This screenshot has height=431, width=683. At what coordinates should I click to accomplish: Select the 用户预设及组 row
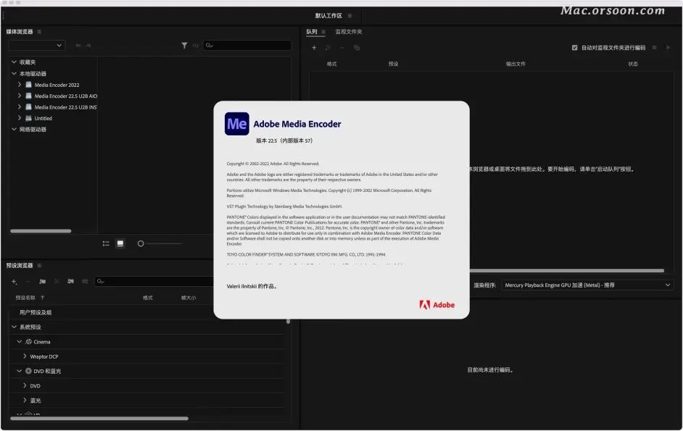pos(146,313)
